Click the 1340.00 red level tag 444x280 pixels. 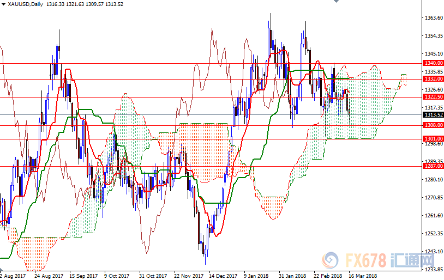click(433, 63)
